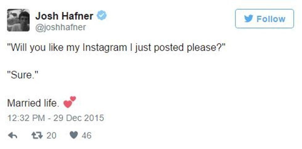Open Josh Hafner's profile via display name
Screen dimensions: 302x149
64,16
